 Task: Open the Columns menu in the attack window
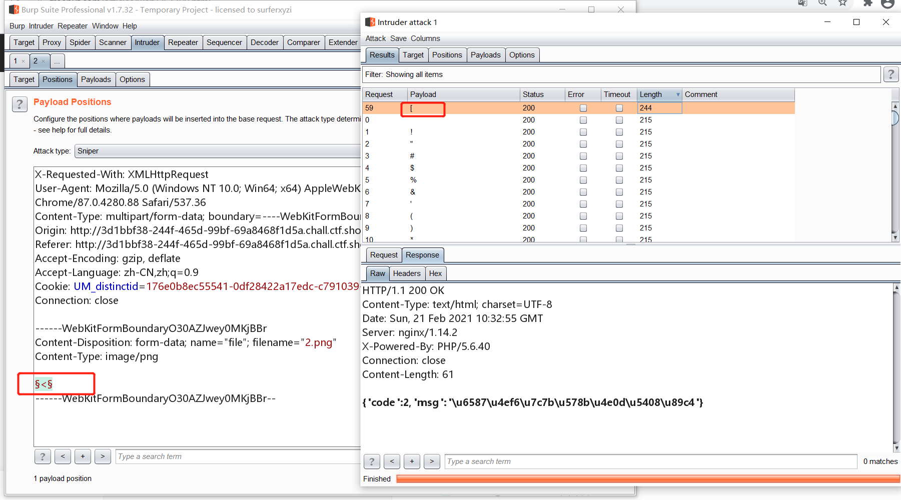coord(425,38)
